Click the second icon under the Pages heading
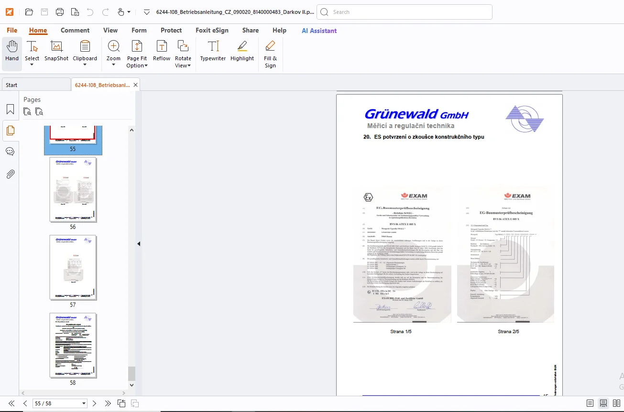Viewport: 624px width, 412px height. (x=39, y=112)
